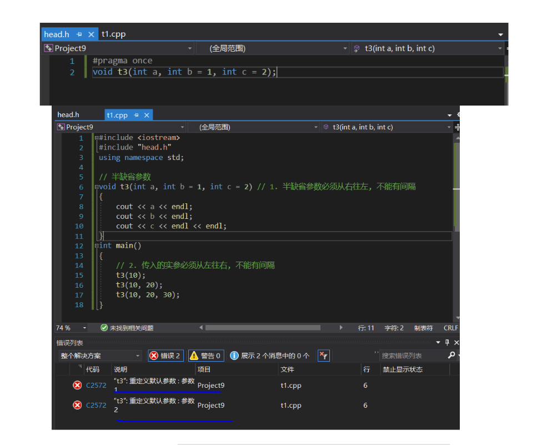Open the C2572 link for 参数 1 error
557x445 pixels.
click(96, 386)
